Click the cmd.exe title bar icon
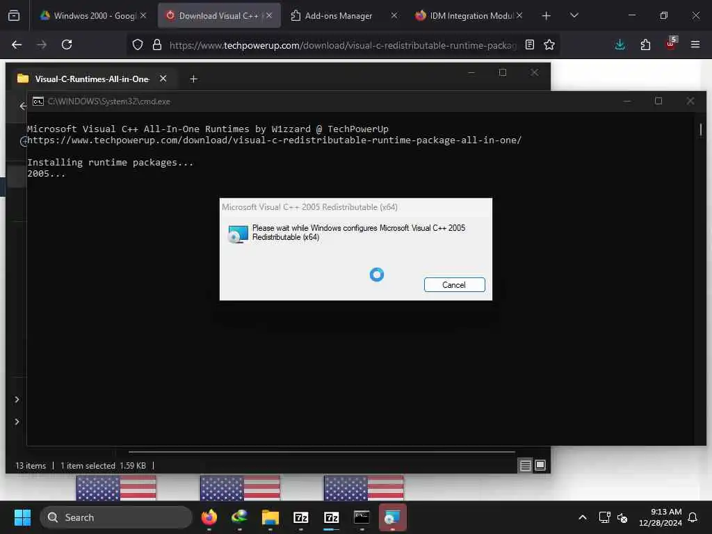Viewport: 712px width, 534px height. 38,102
